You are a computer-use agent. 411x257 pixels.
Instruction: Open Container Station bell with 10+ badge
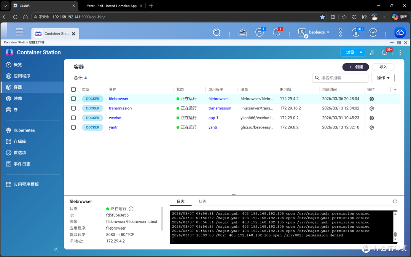click(x=384, y=52)
